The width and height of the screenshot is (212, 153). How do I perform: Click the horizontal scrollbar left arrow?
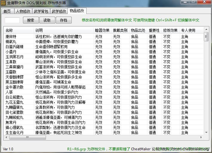(x=6, y=138)
